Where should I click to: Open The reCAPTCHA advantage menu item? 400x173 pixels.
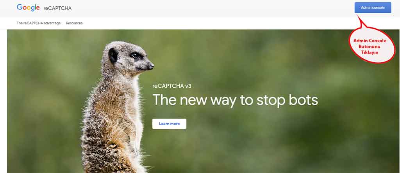point(39,23)
